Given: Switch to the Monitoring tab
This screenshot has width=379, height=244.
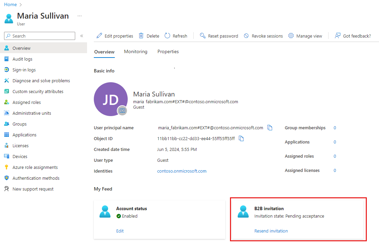Looking at the screenshot, I should 135,52.
